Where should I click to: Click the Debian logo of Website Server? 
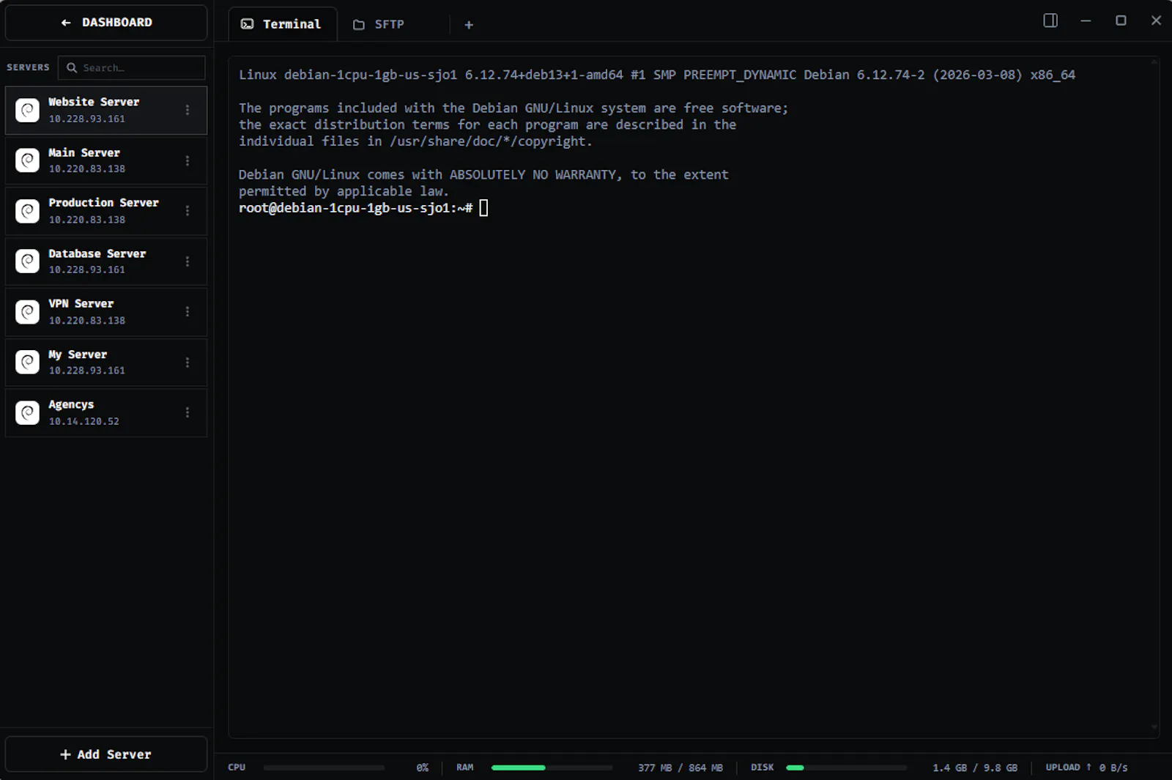pyautogui.click(x=28, y=110)
